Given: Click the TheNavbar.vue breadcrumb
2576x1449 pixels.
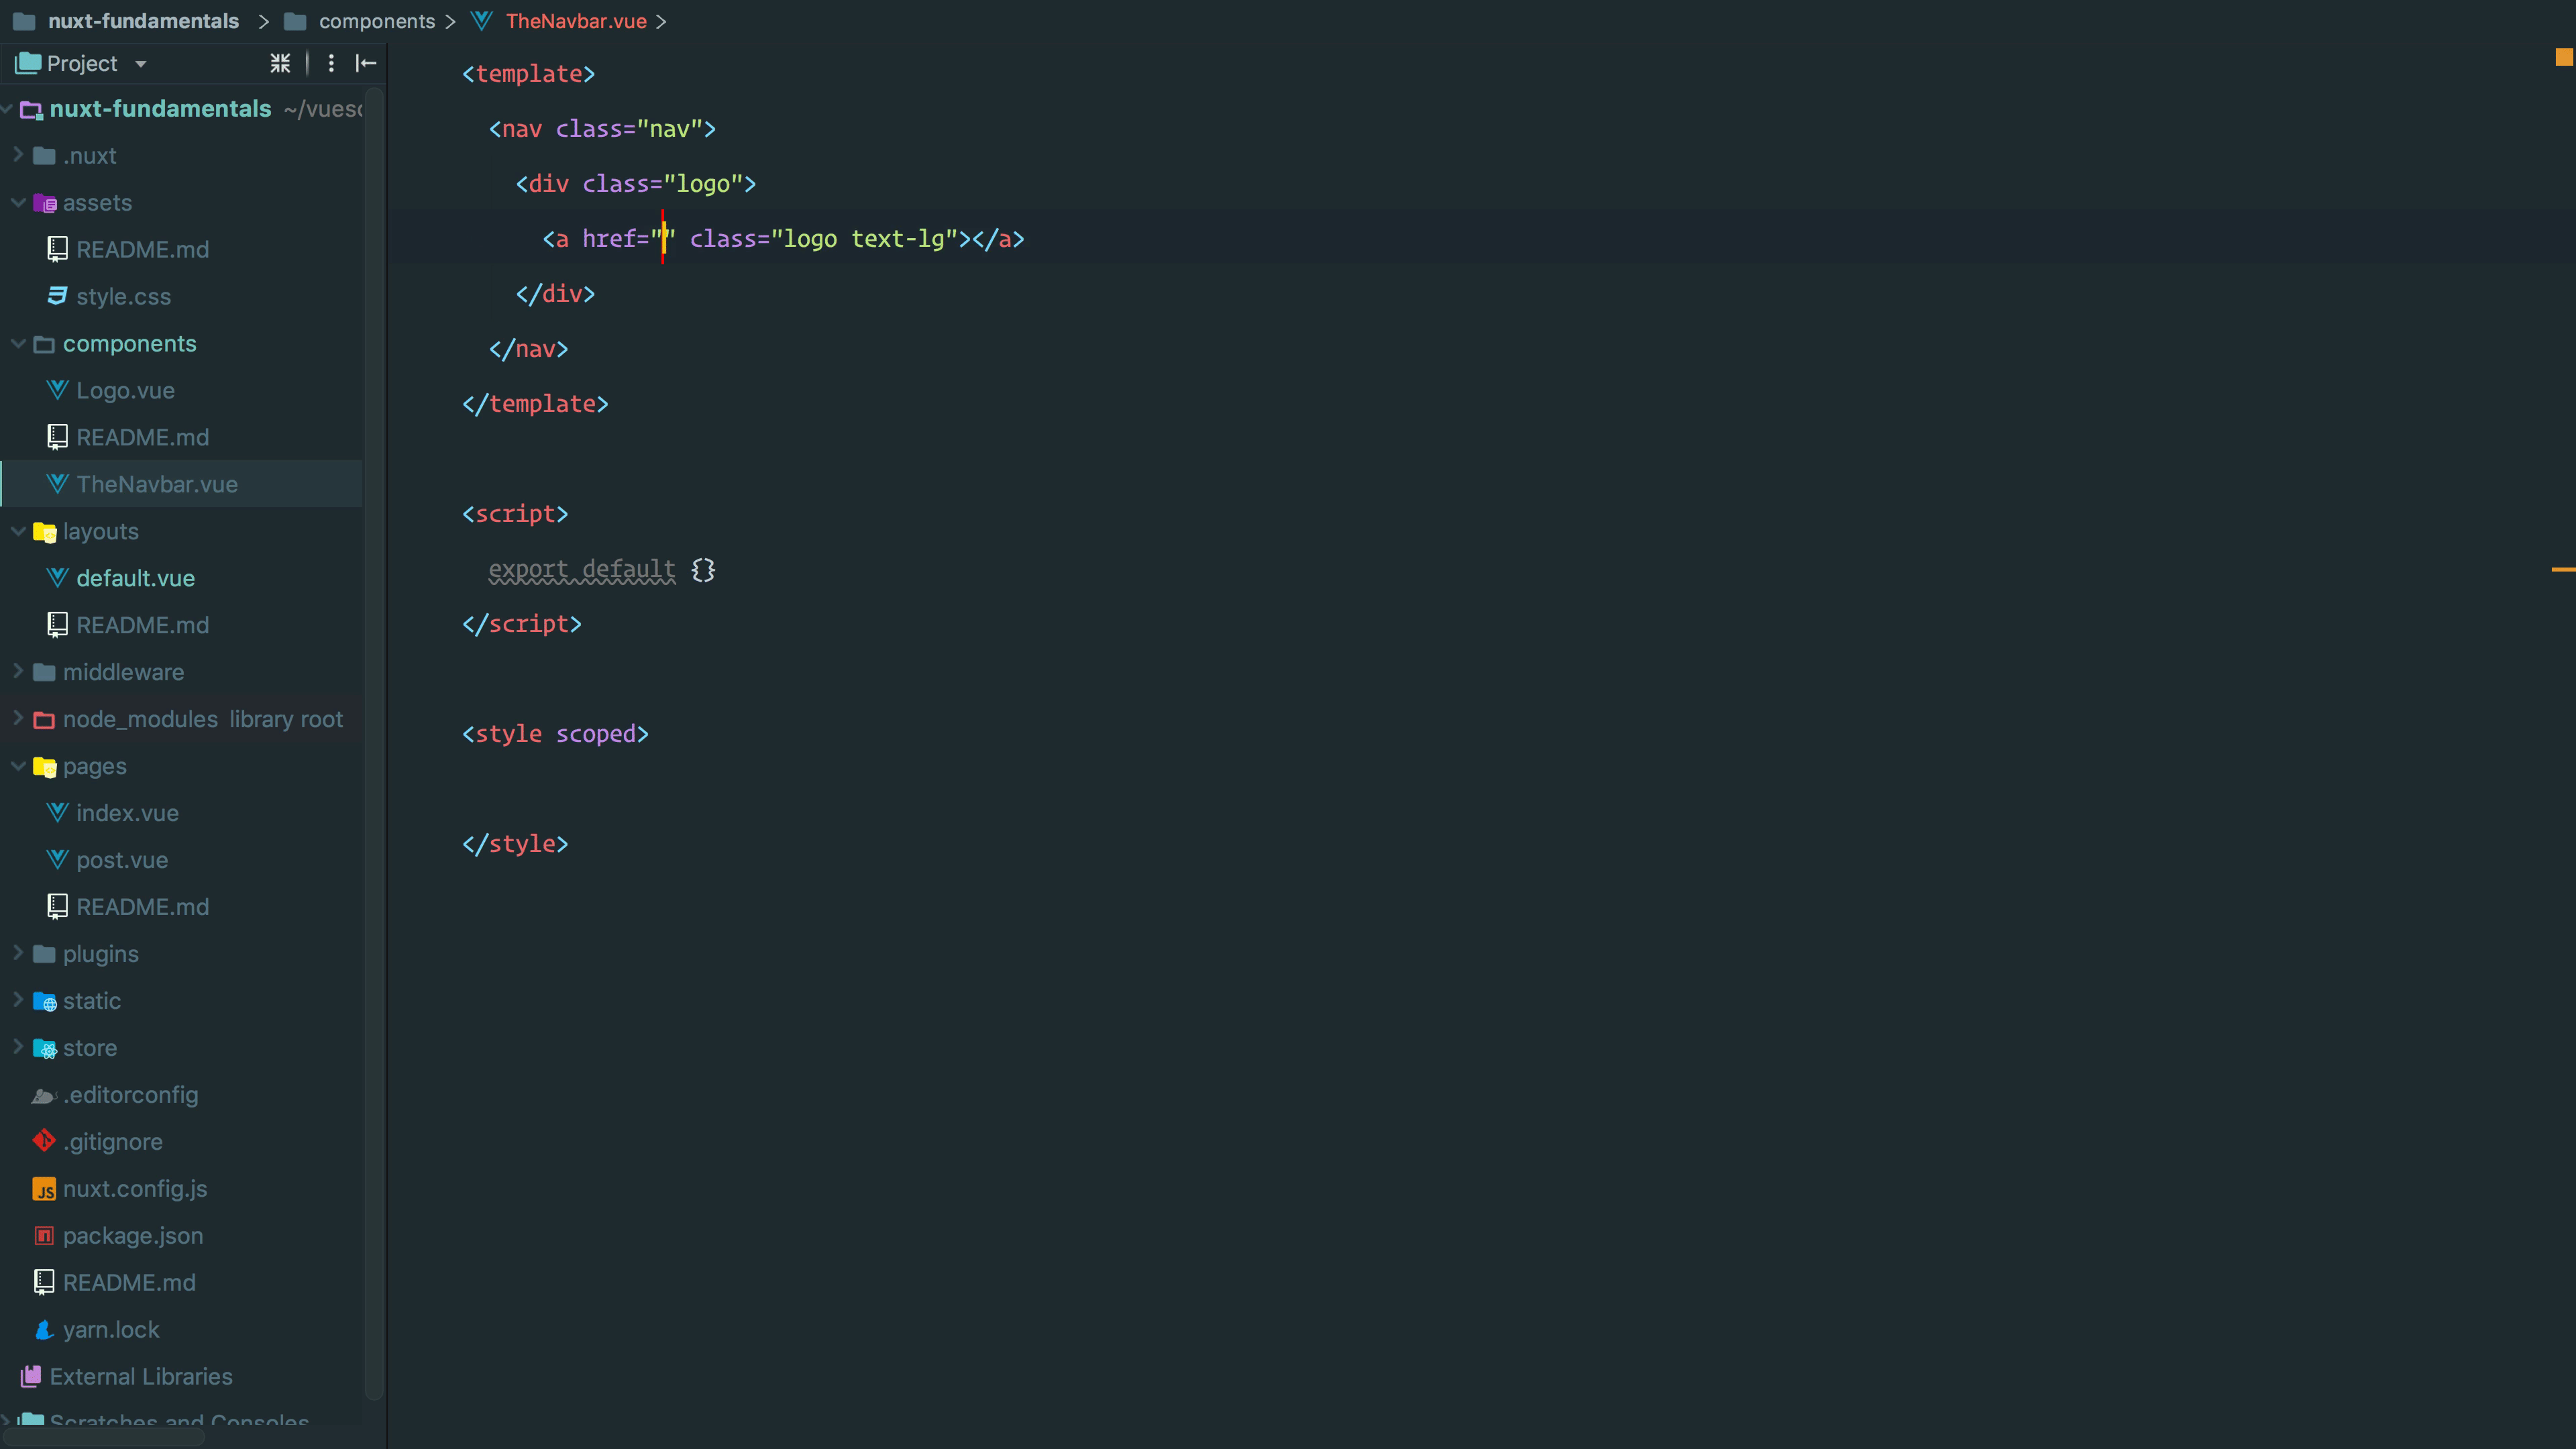Looking at the screenshot, I should point(576,21).
